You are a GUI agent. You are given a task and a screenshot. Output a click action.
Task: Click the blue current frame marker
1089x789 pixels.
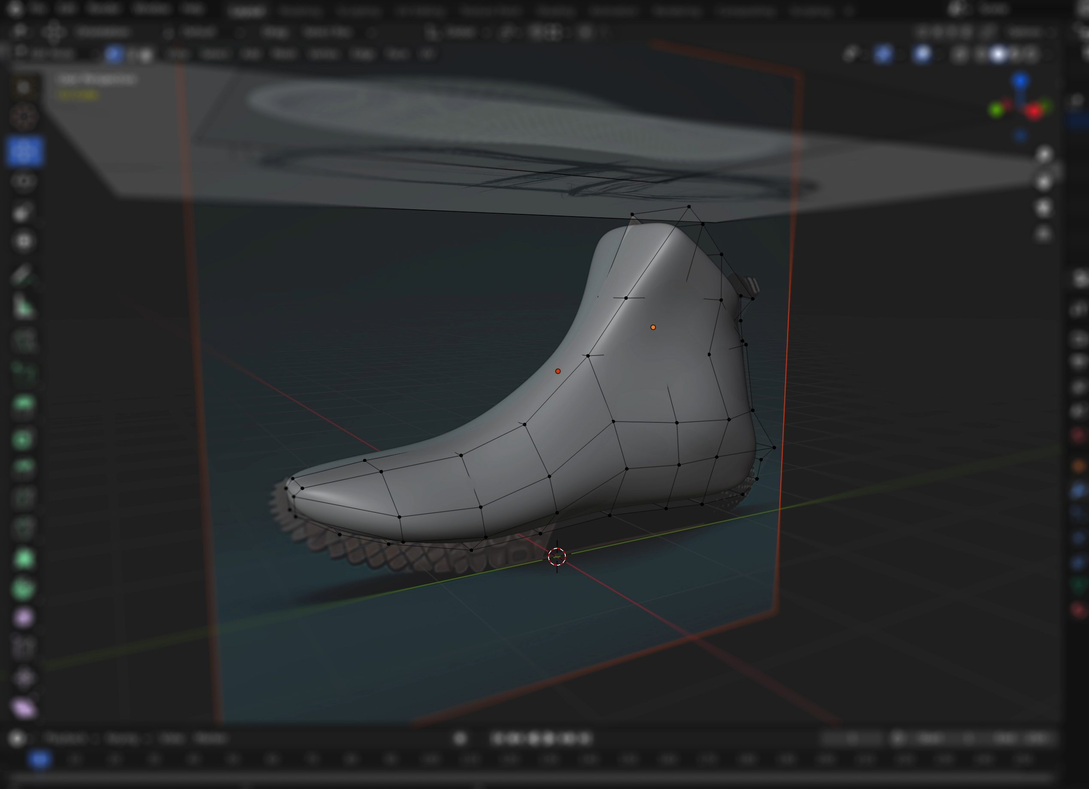coord(39,759)
